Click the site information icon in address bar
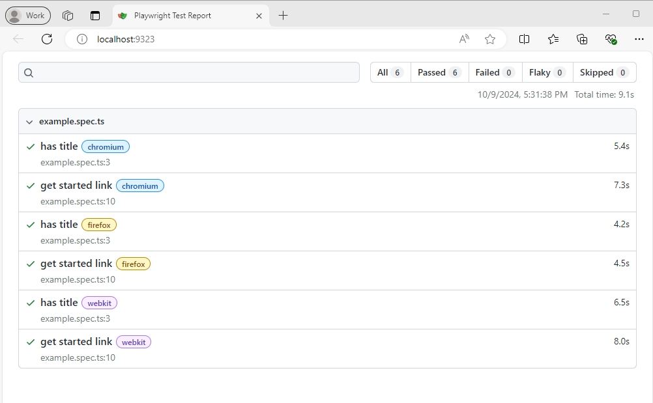This screenshot has width=653, height=403. [82, 39]
